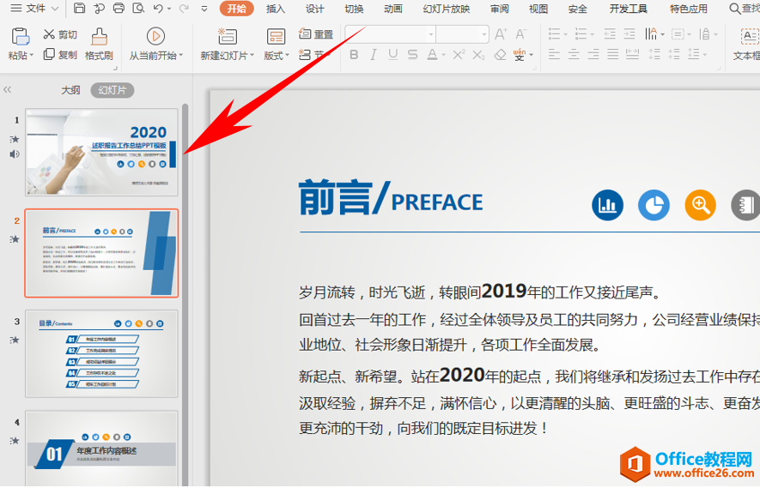Viewport: 760px width, 488px height.
Task: Increase font size A+ icon
Action: 501,34
